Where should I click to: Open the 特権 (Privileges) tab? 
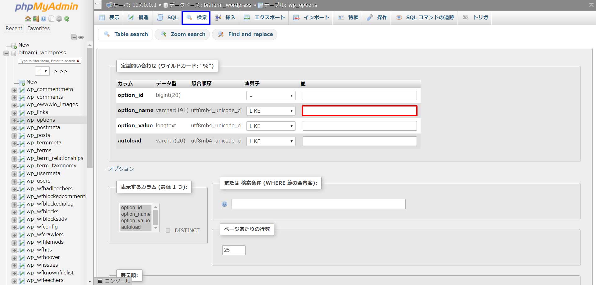pyautogui.click(x=348, y=17)
